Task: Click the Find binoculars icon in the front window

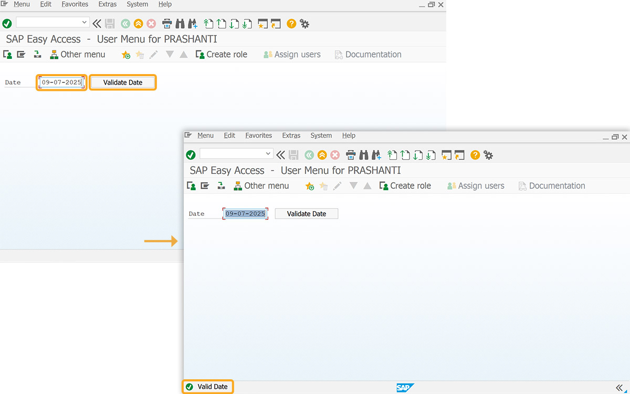Action: 364,155
